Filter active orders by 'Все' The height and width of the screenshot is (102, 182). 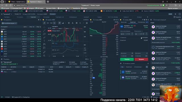click(x=122, y=67)
